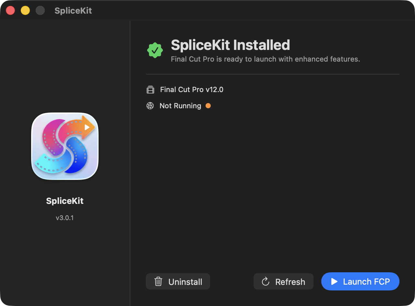Click the large SpliceKit app logo
This screenshot has width=415, height=306.
tap(65, 146)
